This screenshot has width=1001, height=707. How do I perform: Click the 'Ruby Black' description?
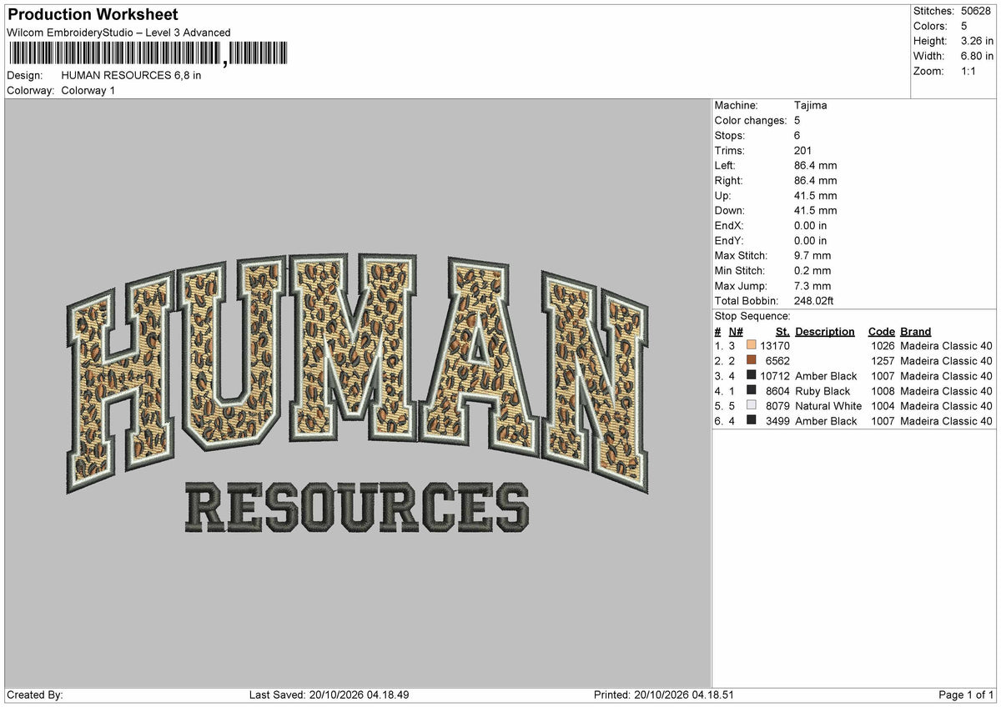[822, 391]
